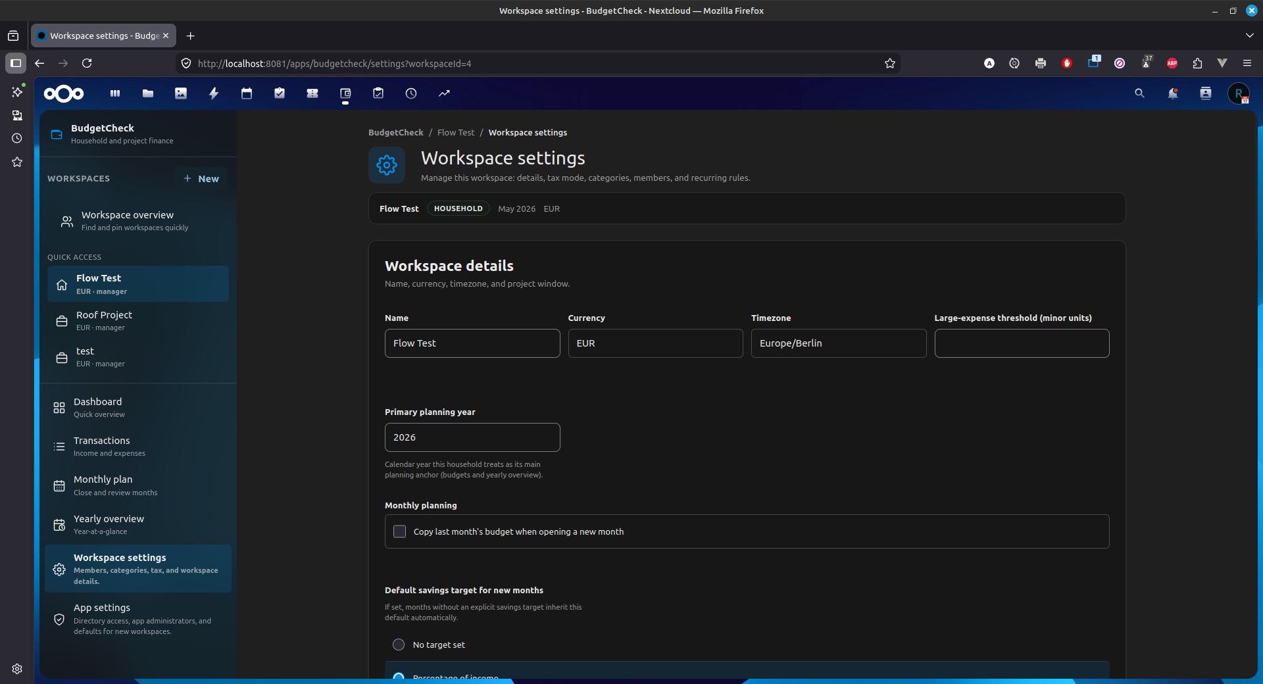The width and height of the screenshot is (1263, 684).
Task: Click the Firefox address bar URL
Action: [539, 63]
